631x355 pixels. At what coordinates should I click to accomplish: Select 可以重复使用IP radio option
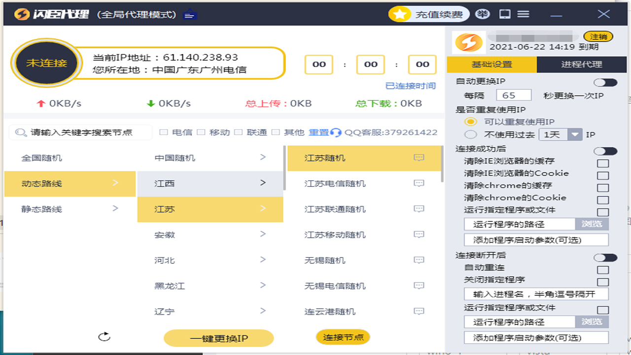[x=471, y=122]
